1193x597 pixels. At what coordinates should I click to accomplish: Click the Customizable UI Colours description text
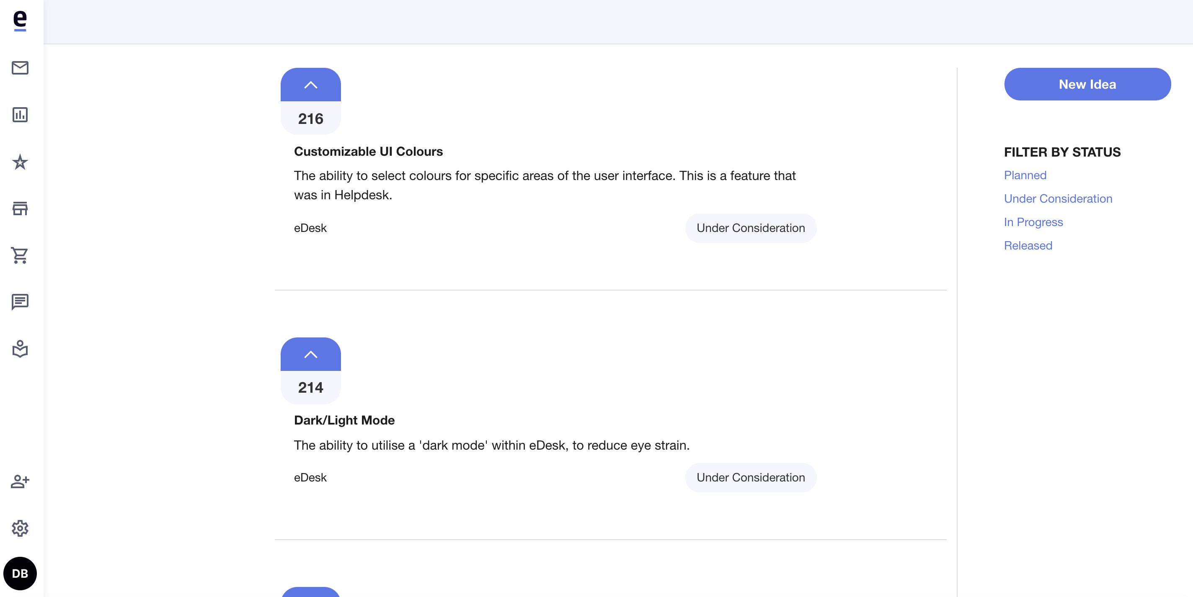545,185
